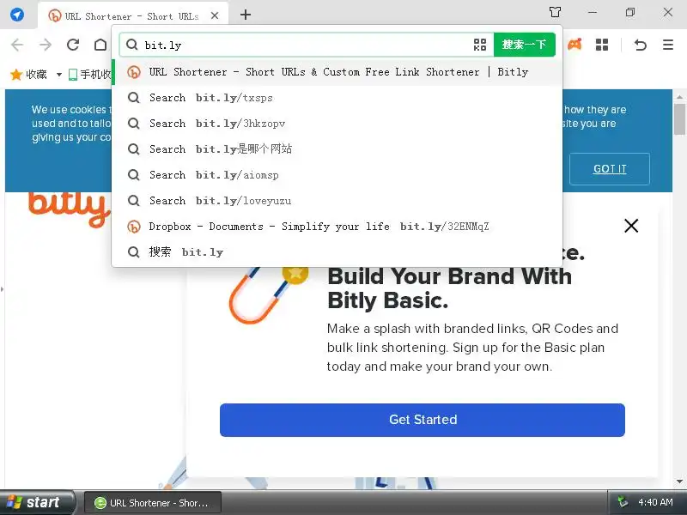
Task: Reload the page with refresh icon
Action: click(73, 45)
